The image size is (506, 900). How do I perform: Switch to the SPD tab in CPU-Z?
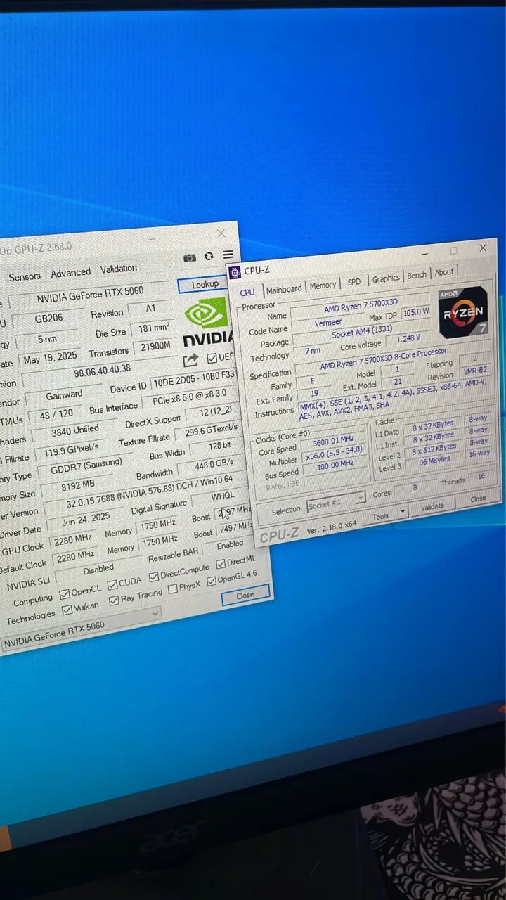[x=354, y=282]
